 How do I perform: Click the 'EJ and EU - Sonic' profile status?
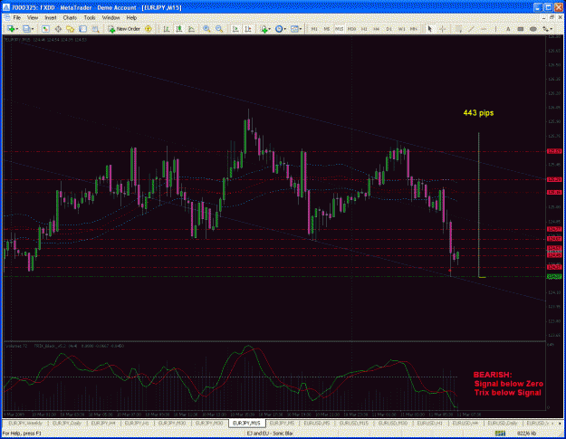[269, 434]
